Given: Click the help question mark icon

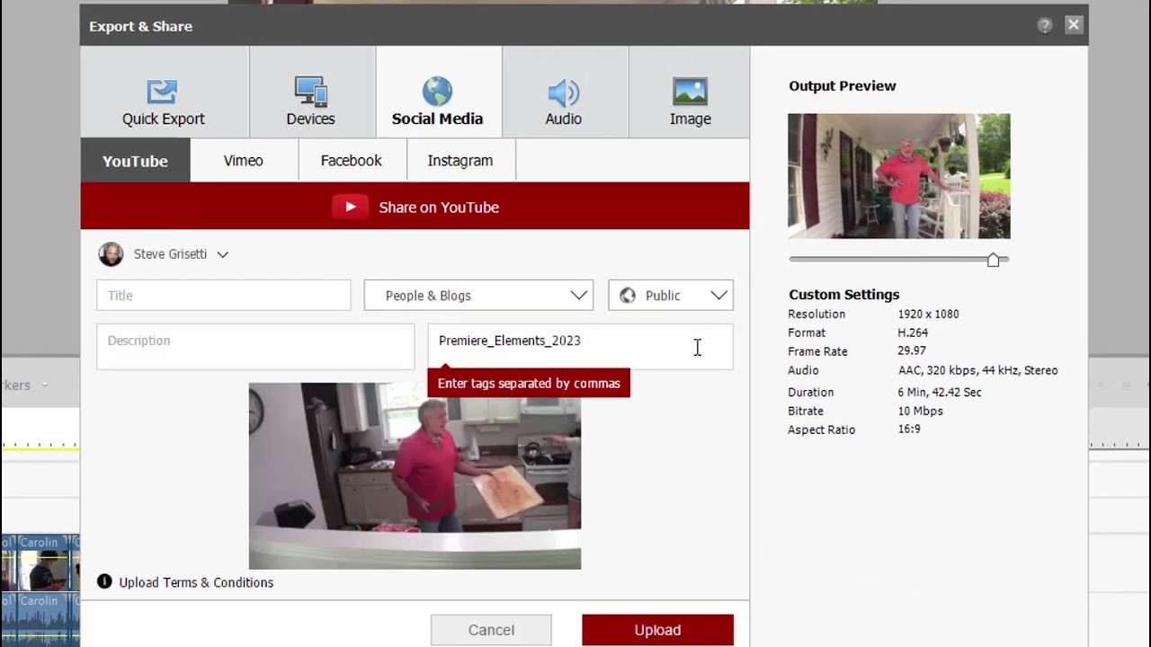Looking at the screenshot, I should coord(1044,26).
